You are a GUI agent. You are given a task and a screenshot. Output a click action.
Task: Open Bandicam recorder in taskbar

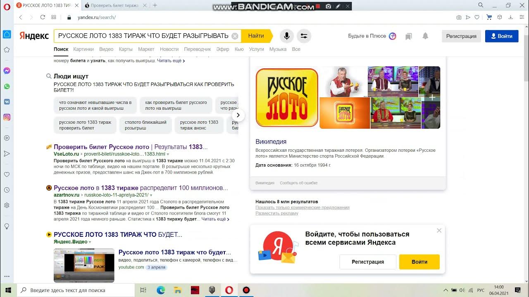pyautogui.click(x=246, y=290)
